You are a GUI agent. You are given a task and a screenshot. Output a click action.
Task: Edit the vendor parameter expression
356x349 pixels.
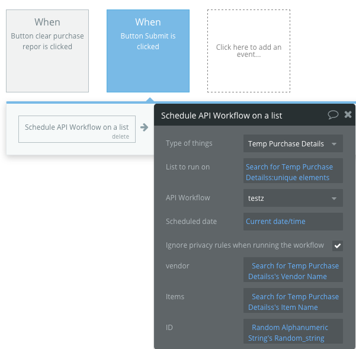(293, 271)
